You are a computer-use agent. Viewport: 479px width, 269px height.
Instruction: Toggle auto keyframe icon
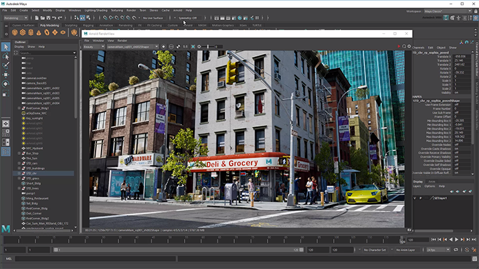(467, 250)
